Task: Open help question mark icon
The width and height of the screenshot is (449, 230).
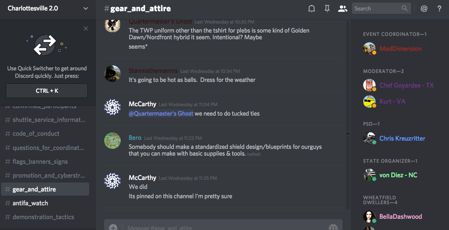Action: 440,9
